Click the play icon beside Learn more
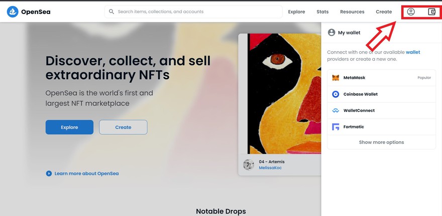442x216 pixels. pos(49,173)
